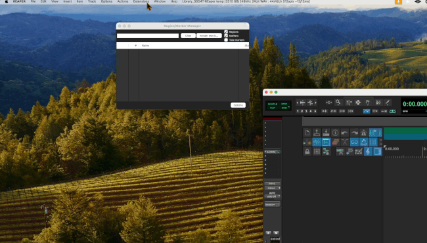Viewport: 427px width, 243px height.
Task: Select the magnifier zoom tool
Action: (338, 102)
